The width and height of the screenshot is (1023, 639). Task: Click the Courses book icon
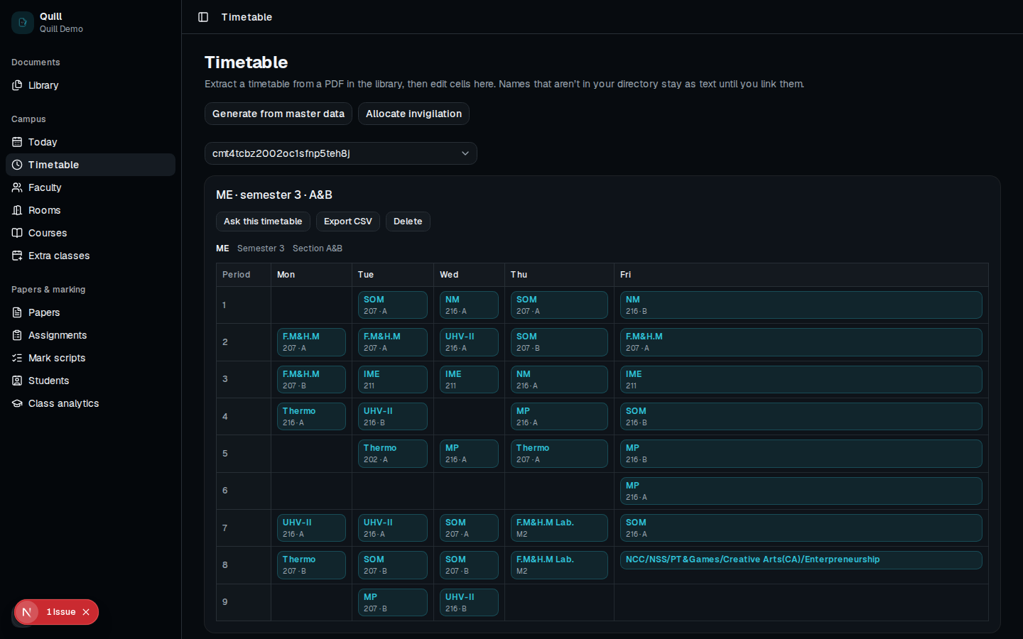(17, 233)
